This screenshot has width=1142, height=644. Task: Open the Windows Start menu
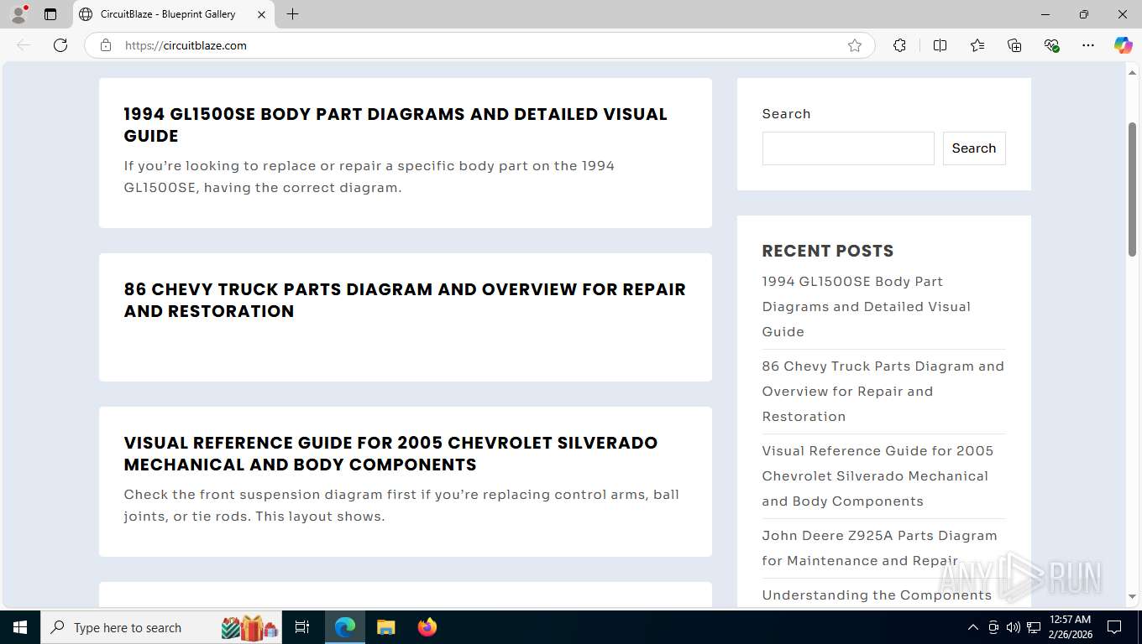coord(20,627)
